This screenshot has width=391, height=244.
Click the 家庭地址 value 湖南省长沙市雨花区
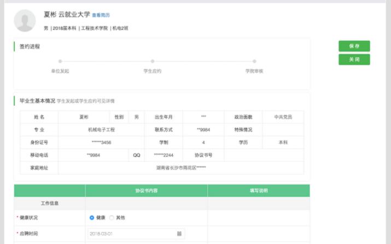click(x=180, y=167)
